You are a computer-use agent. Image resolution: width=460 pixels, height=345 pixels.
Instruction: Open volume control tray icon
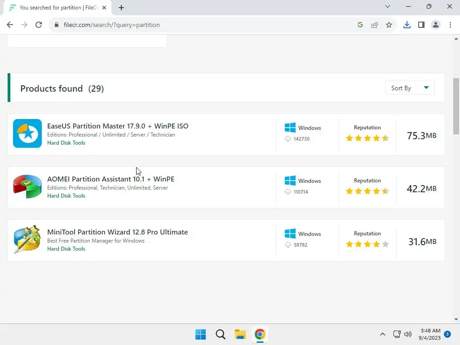coord(408,334)
